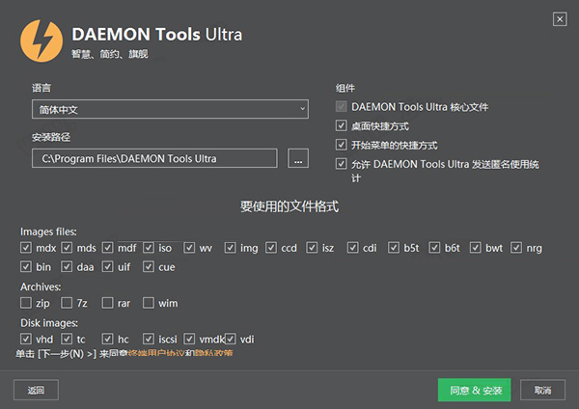This screenshot has height=409, width=579.
Task: Toggle the 开始菜单的快捷方式 checkbox
Action: 341,145
